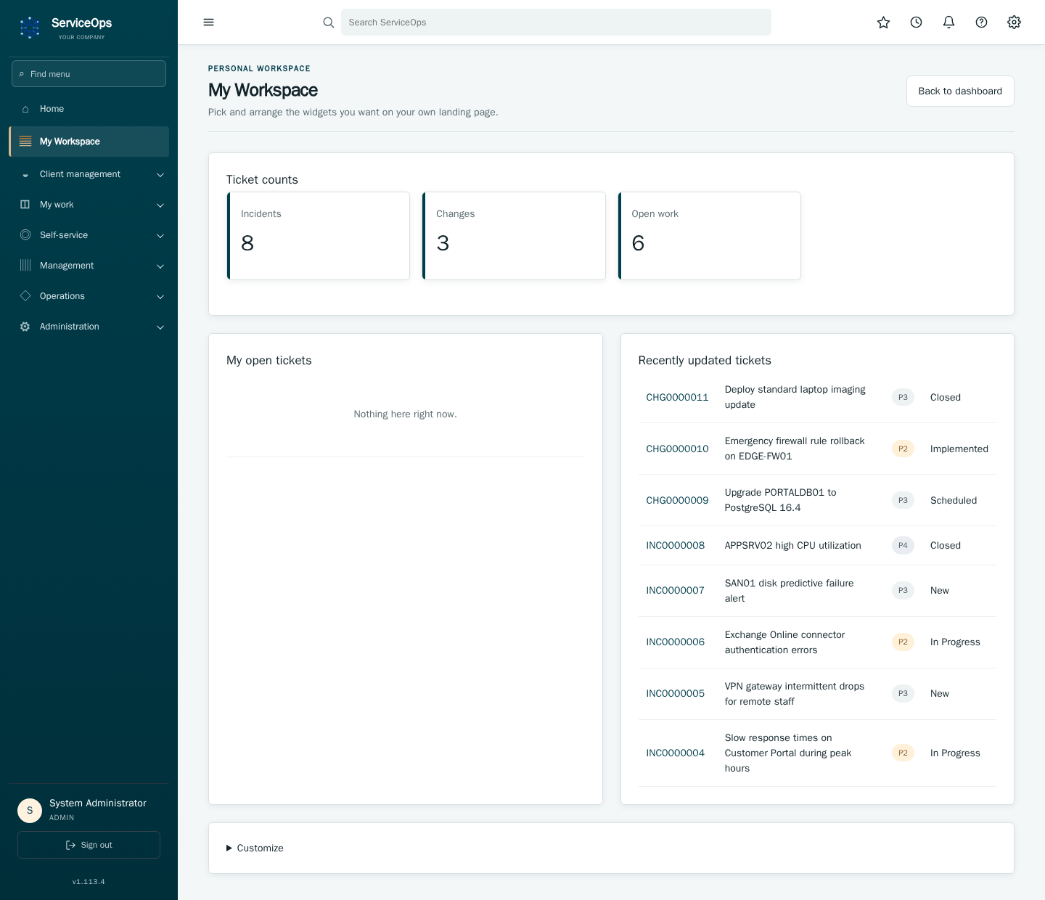
Task: Open help question mark icon
Action: [x=981, y=22]
